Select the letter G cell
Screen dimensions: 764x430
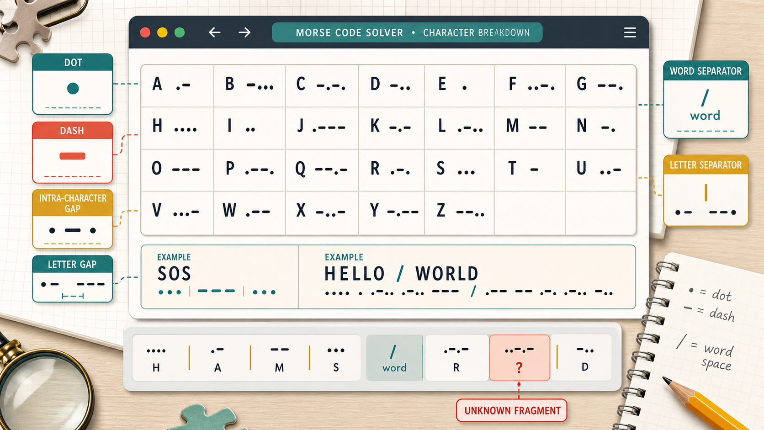point(600,86)
